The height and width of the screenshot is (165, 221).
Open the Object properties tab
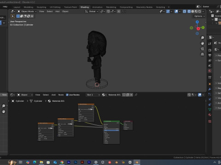210,84
